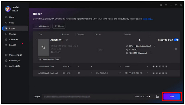Play preview of AIW0NNW1.theatrical

[154, 73]
